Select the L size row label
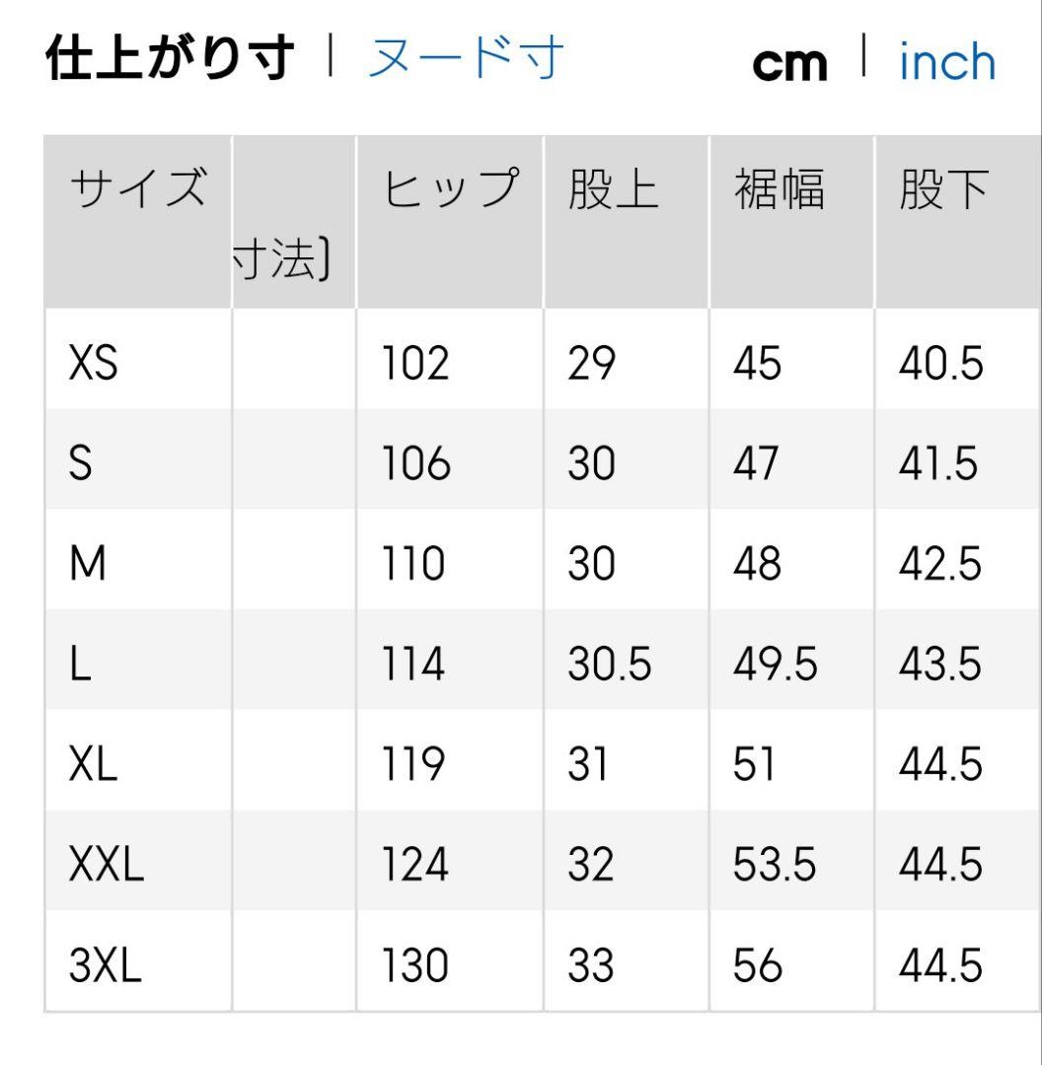Viewport: 1042px width, 1065px height. point(81,665)
